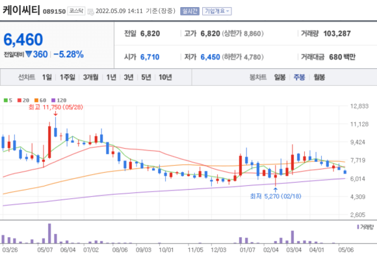Select the 5년 line chart tab
This screenshot has height=258, width=377.
[146, 77]
